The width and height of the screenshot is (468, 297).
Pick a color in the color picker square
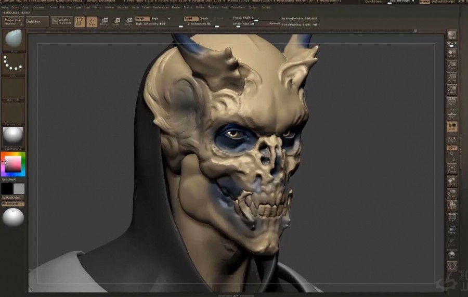[13, 164]
